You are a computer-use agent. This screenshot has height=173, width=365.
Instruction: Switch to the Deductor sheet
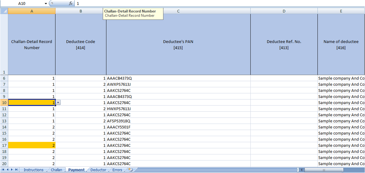tap(98, 170)
